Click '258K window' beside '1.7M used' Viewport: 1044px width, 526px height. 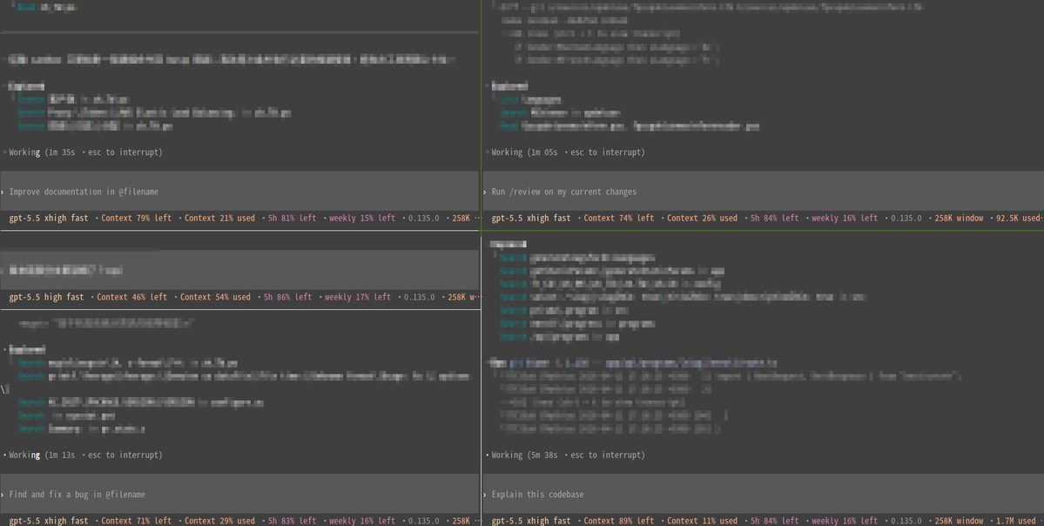point(959,522)
